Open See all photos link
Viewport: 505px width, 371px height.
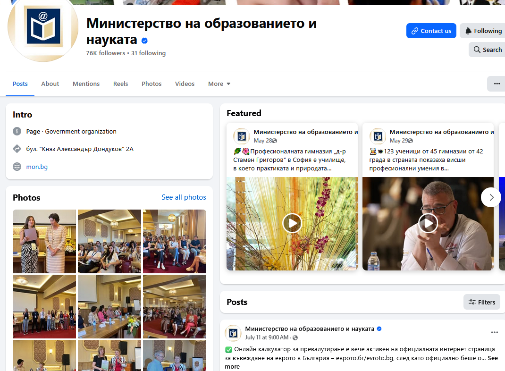[x=184, y=197]
